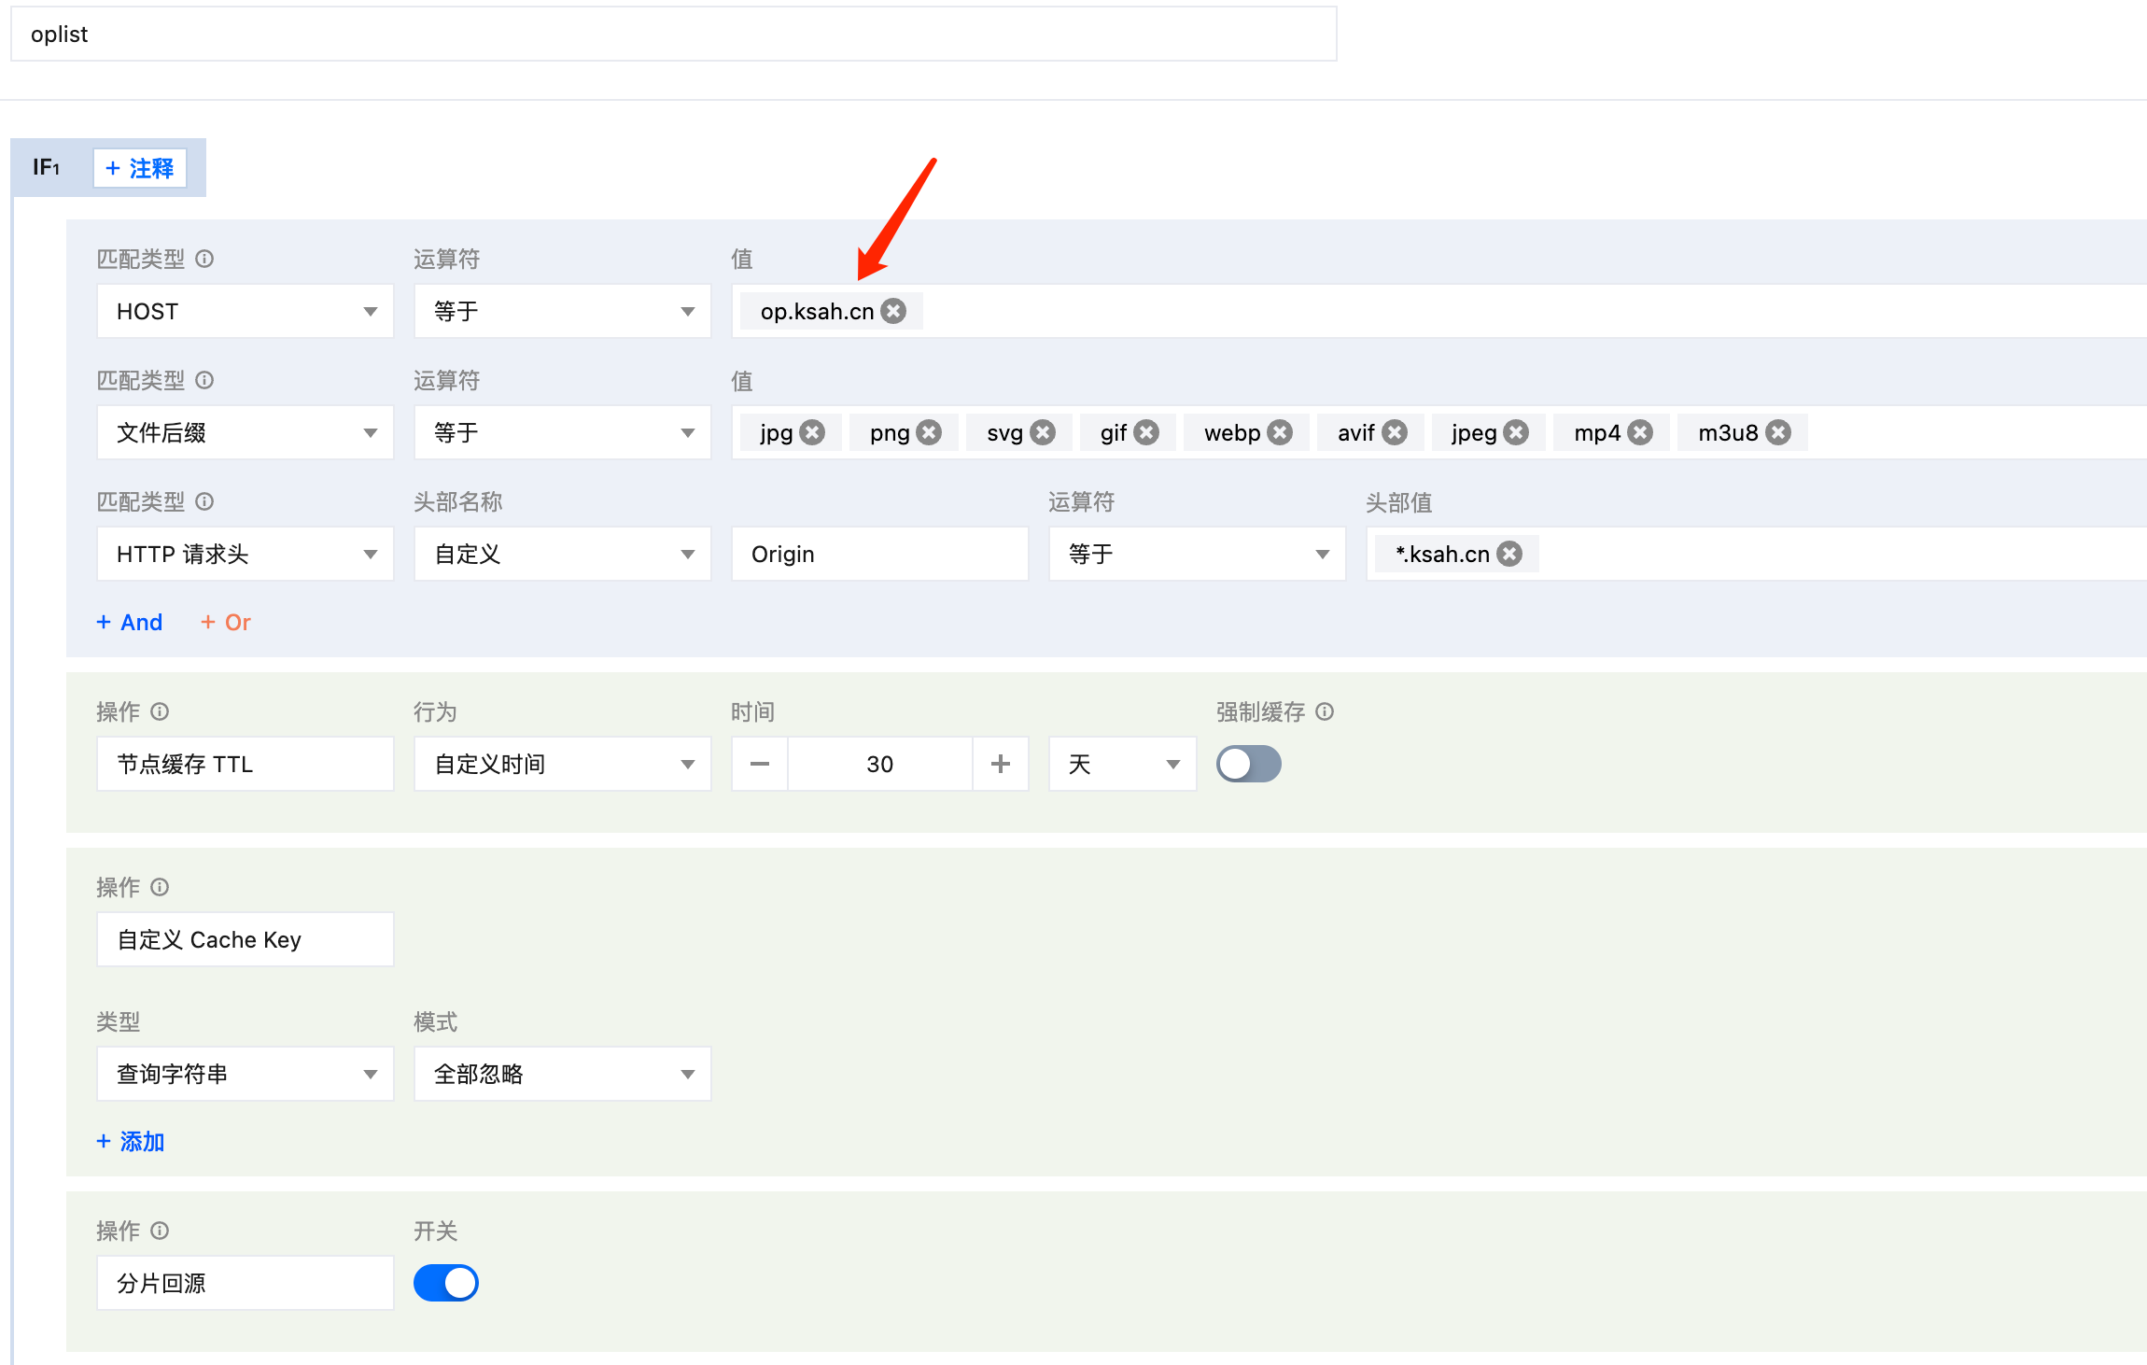This screenshot has height=1365, width=2147.
Task: Remove the op.ksah.cn host tag
Action: pos(893,311)
